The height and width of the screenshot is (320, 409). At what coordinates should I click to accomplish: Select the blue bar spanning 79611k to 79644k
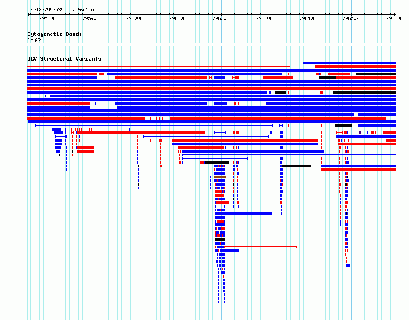[253, 151]
